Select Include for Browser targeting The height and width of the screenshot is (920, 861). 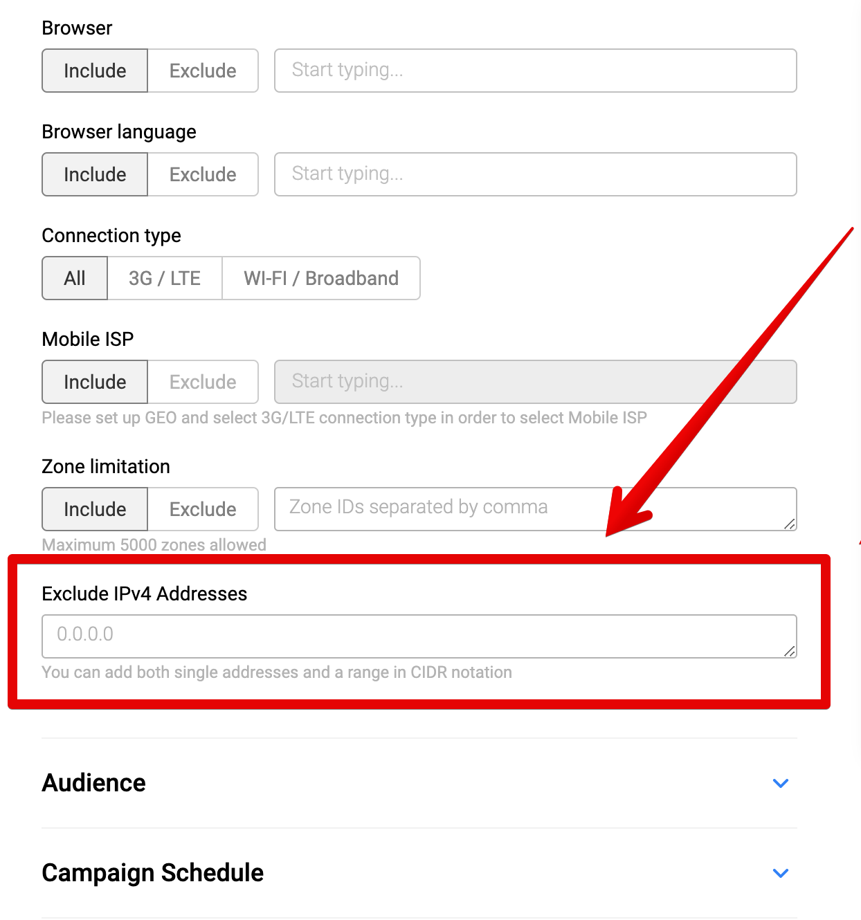pos(95,71)
